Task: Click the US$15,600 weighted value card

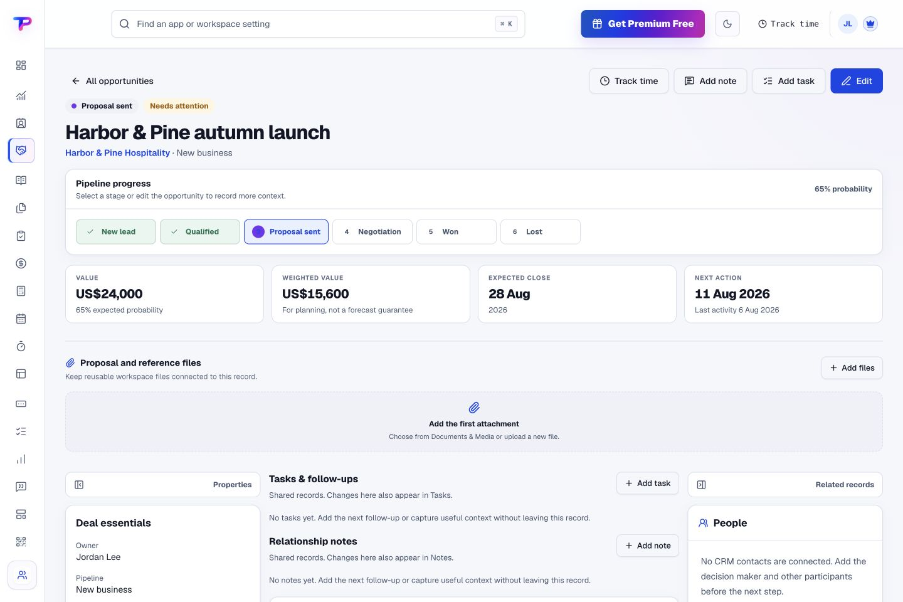Action: click(371, 294)
